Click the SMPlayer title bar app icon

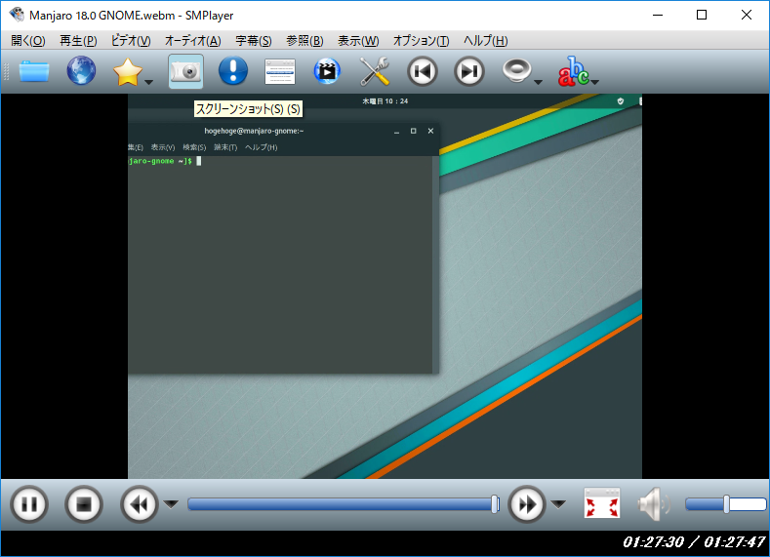(x=17, y=15)
